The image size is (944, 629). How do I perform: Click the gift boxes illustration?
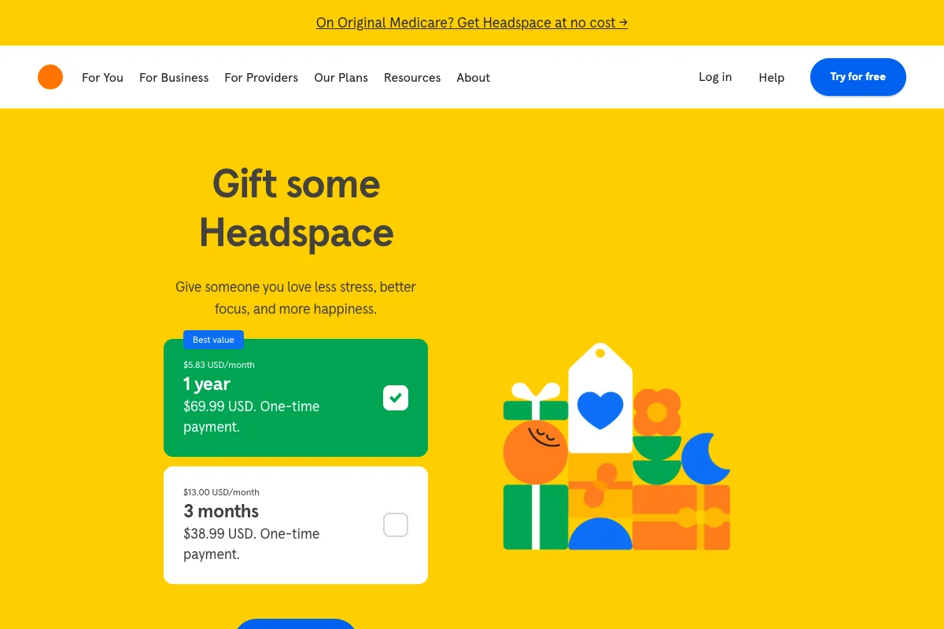[x=617, y=446]
